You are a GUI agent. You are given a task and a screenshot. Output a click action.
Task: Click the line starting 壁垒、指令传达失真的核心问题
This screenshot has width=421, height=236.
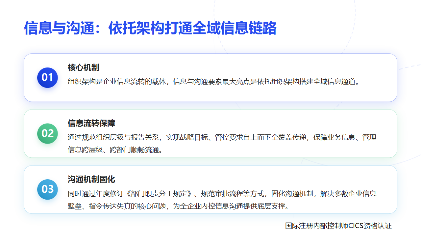tap(178, 206)
